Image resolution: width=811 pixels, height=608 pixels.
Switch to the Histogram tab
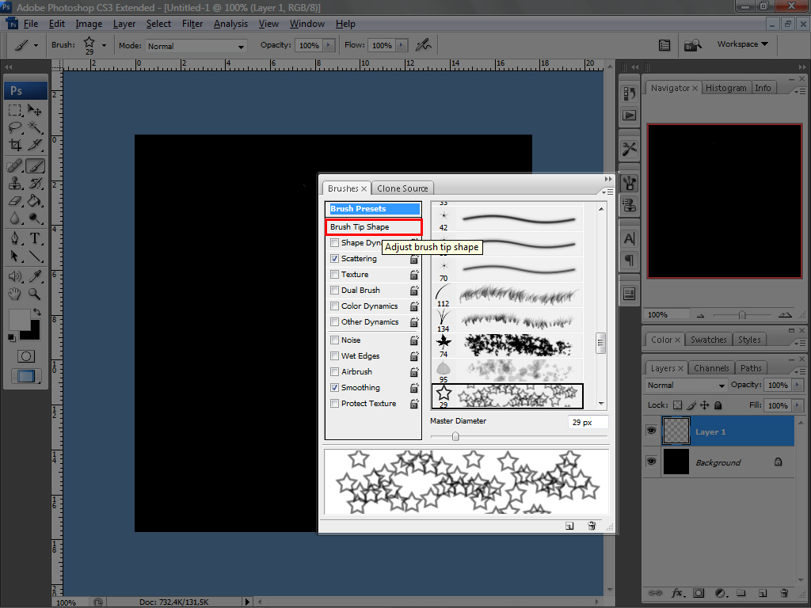(x=725, y=88)
